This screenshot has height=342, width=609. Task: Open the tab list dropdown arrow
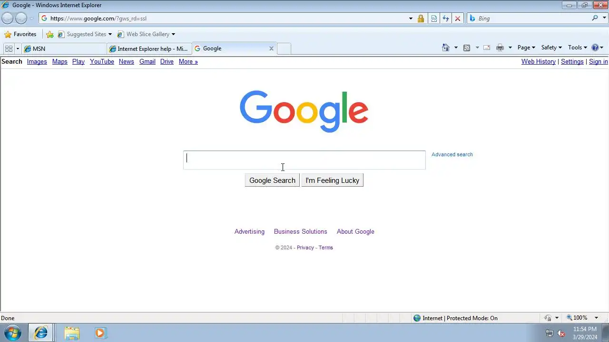[x=18, y=48]
